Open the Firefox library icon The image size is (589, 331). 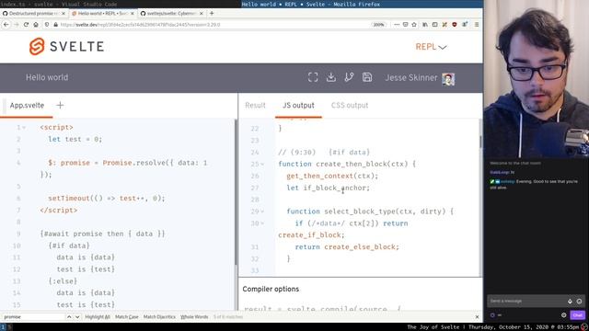425,25
